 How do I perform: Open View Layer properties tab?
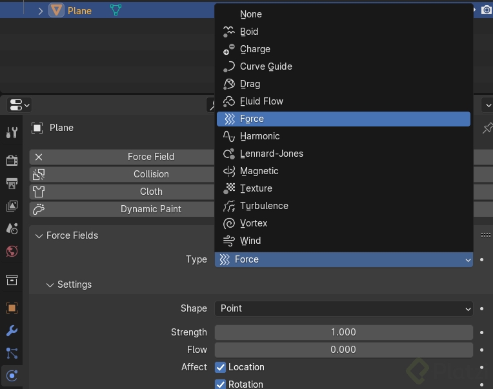12,206
